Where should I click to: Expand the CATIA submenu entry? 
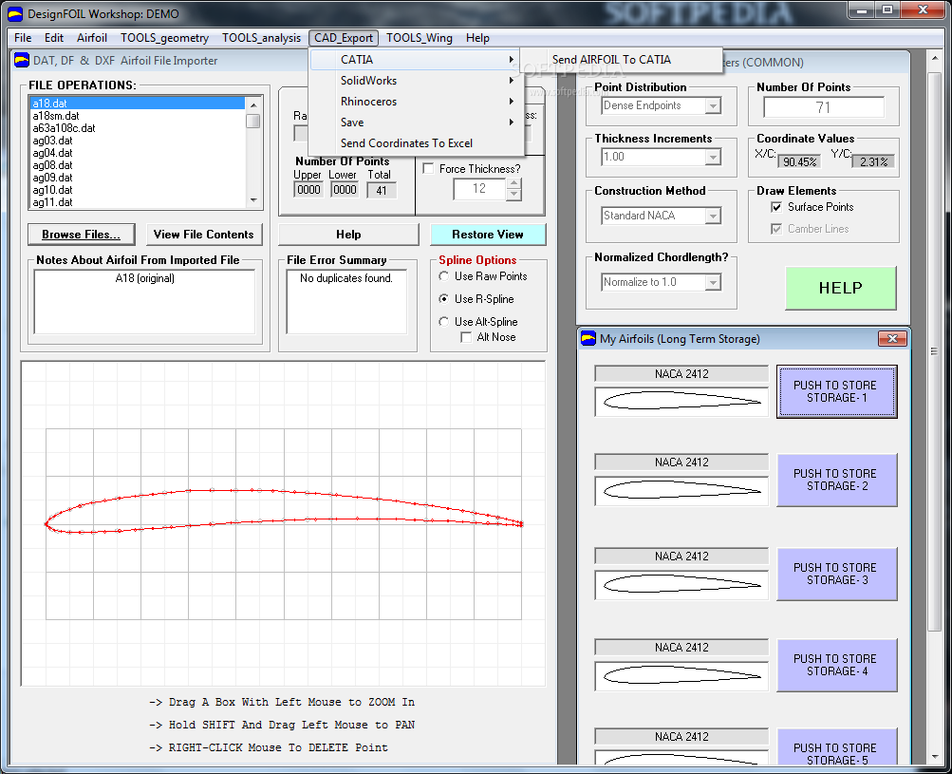click(x=416, y=60)
